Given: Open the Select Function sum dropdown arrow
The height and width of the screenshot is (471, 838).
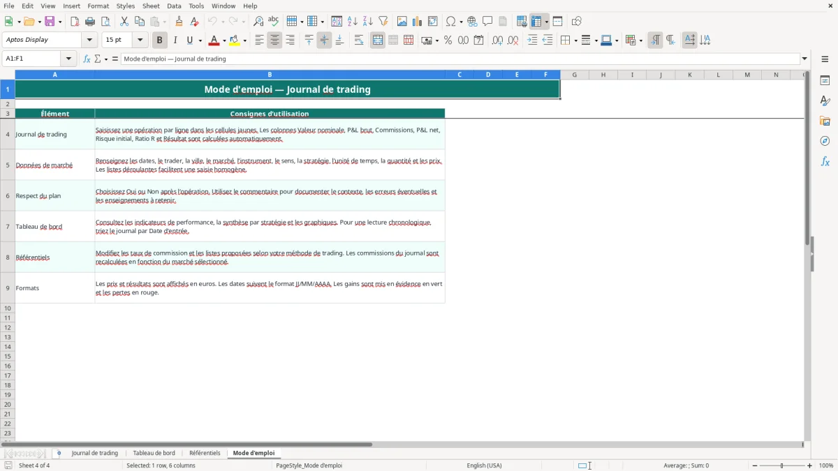Looking at the screenshot, I should click(106, 59).
